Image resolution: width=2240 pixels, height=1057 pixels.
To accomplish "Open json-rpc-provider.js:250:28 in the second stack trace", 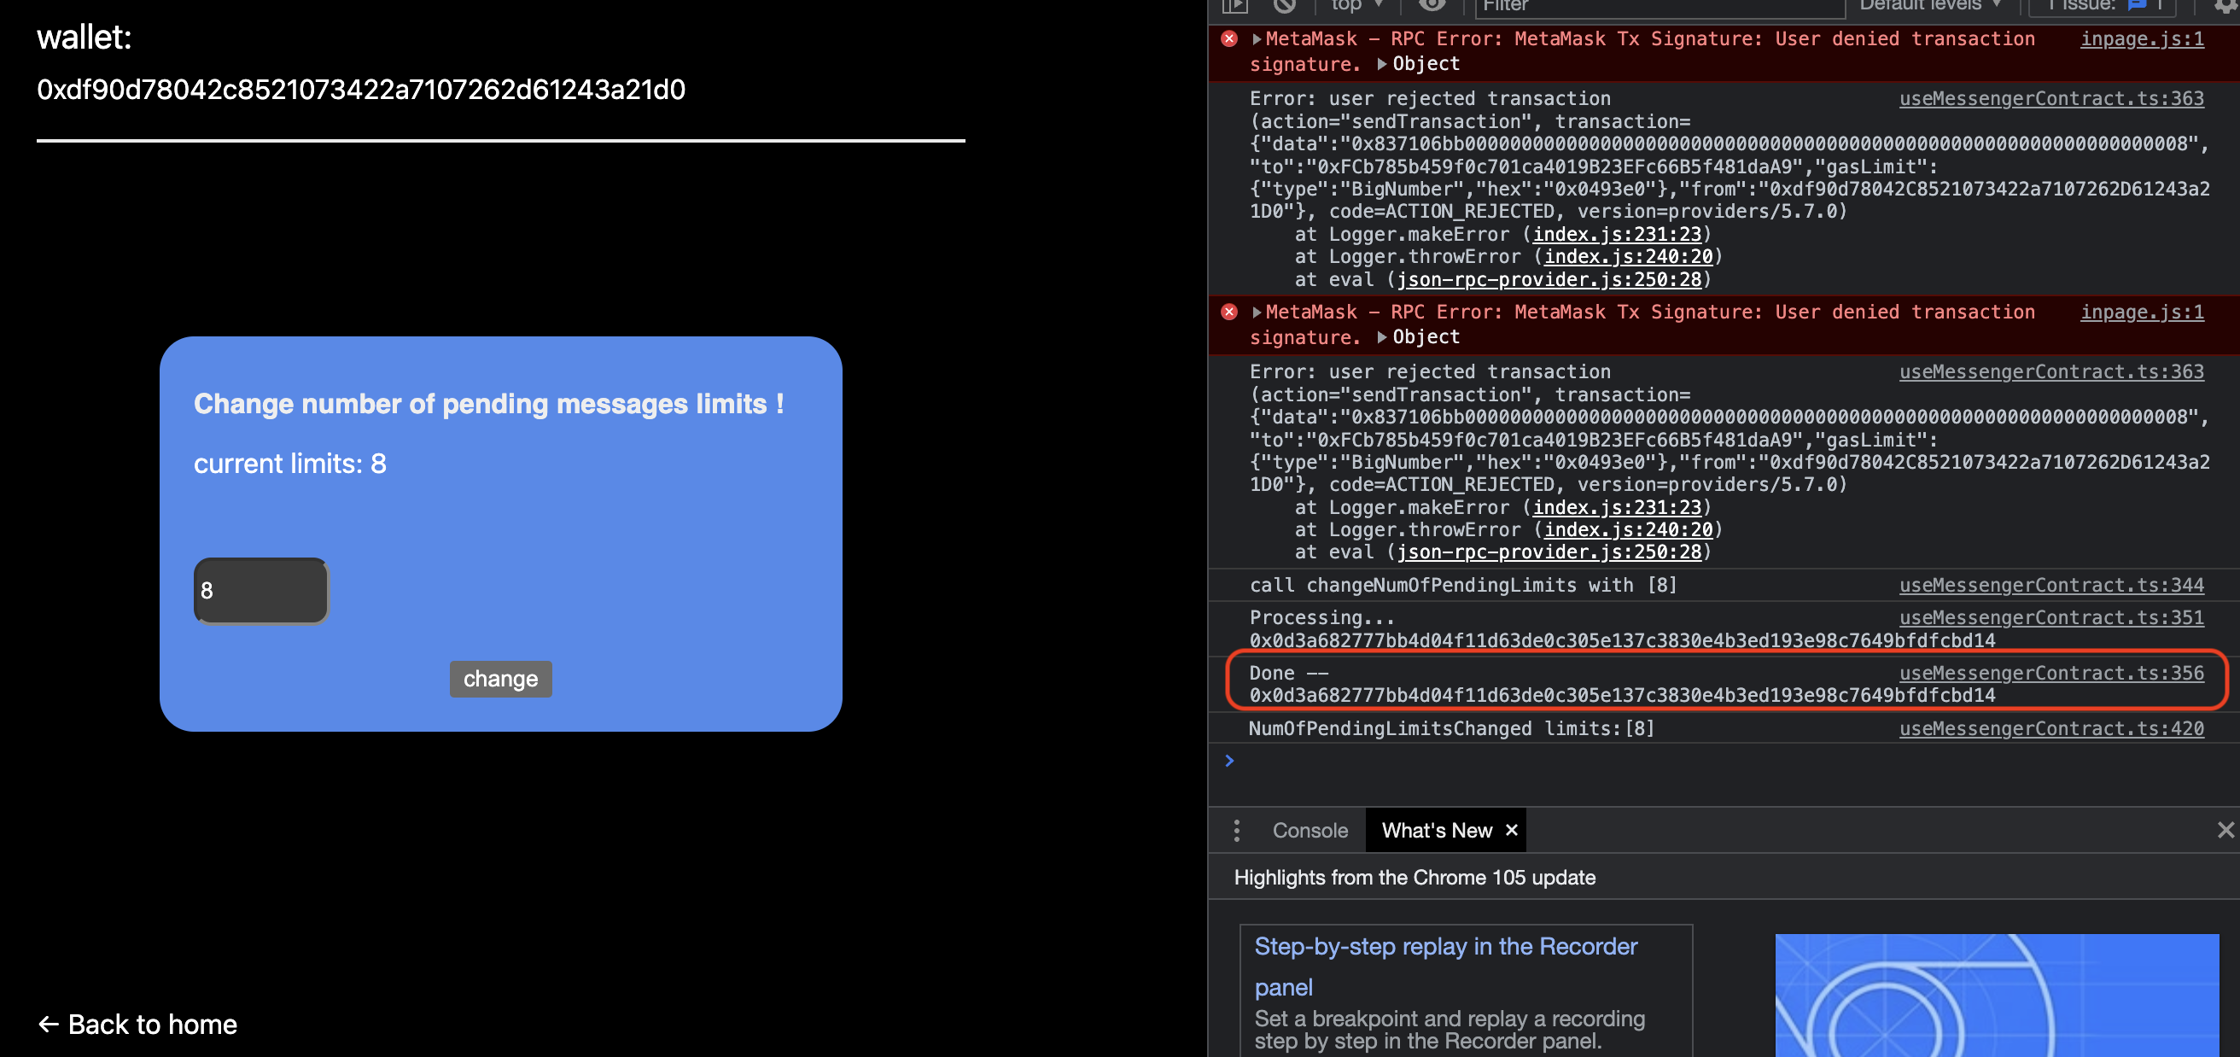I will (x=1549, y=552).
